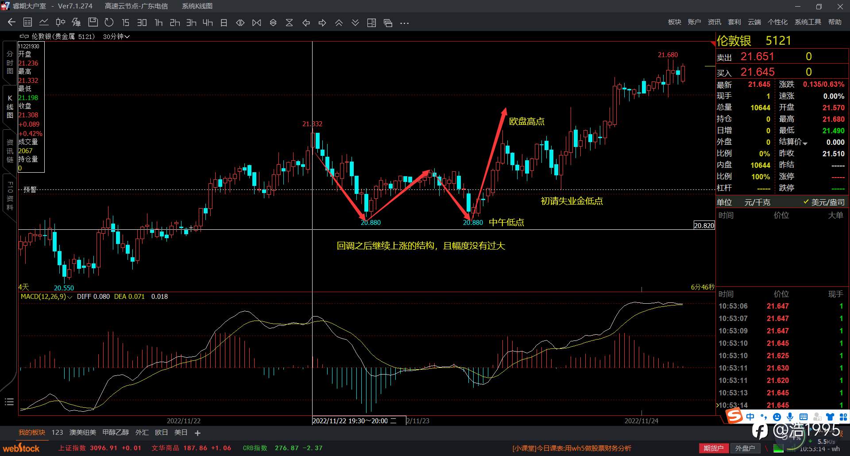The height and width of the screenshot is (456, 850).
Task: Shift chart left with hollow arrow
Action: [306, 23]
